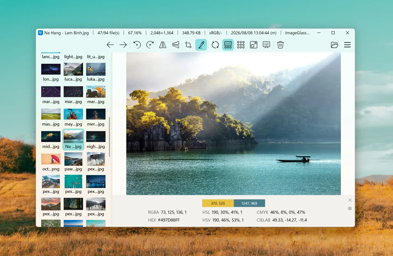Select the mas...jpg thumbnail
Viewport: 393px width, 256px height.
[x=51, y=118]
